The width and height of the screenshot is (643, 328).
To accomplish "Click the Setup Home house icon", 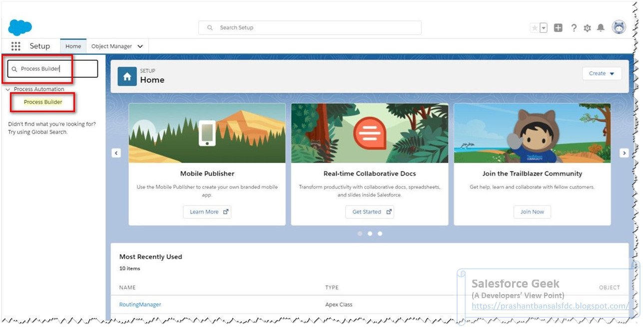I will [x=127, y=76].
